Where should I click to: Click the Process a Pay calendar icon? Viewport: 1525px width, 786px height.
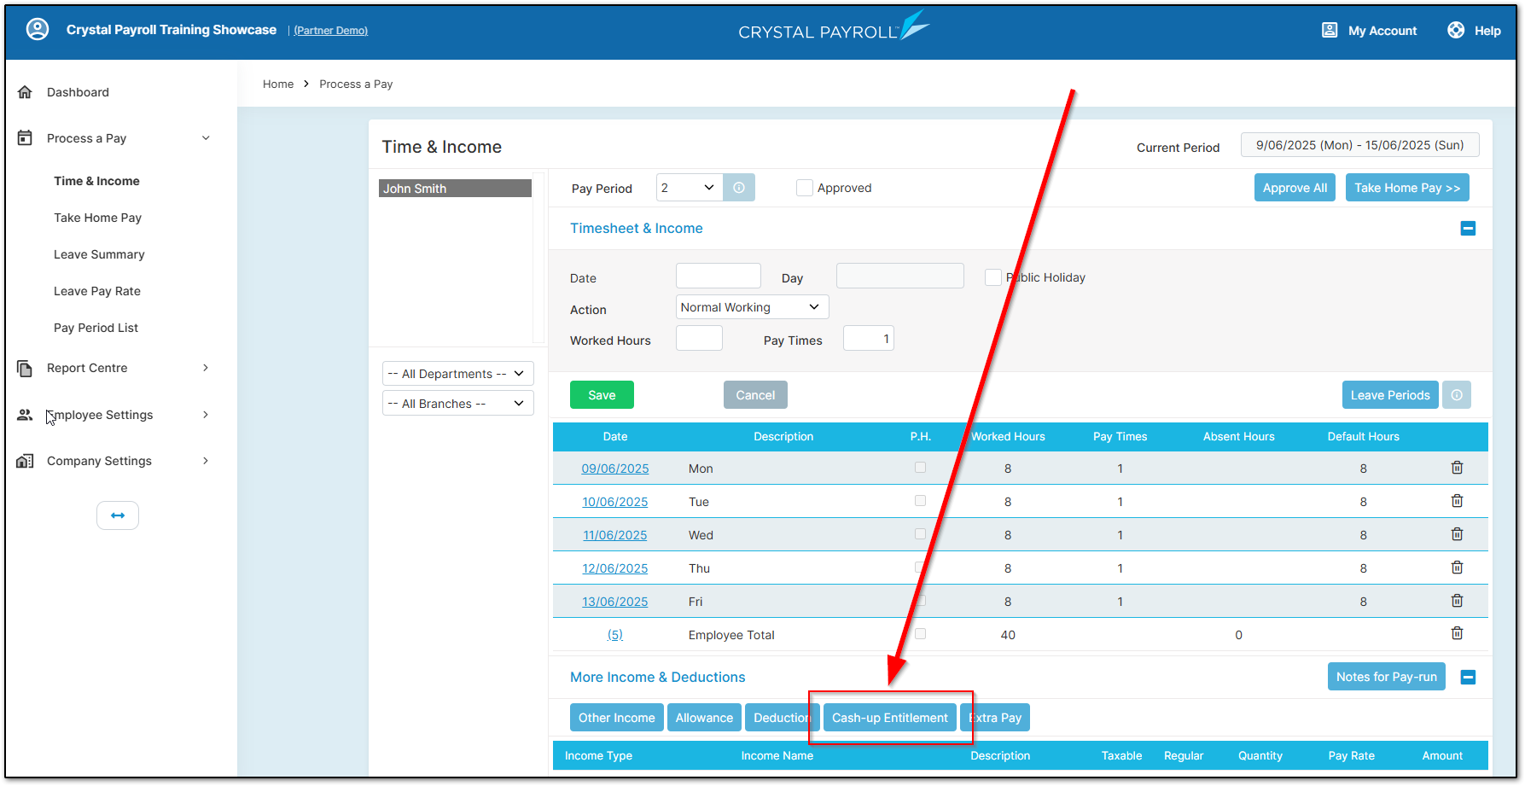25,137
